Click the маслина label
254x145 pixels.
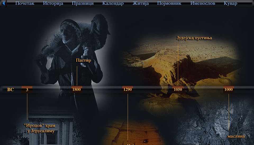click(236, 136)
